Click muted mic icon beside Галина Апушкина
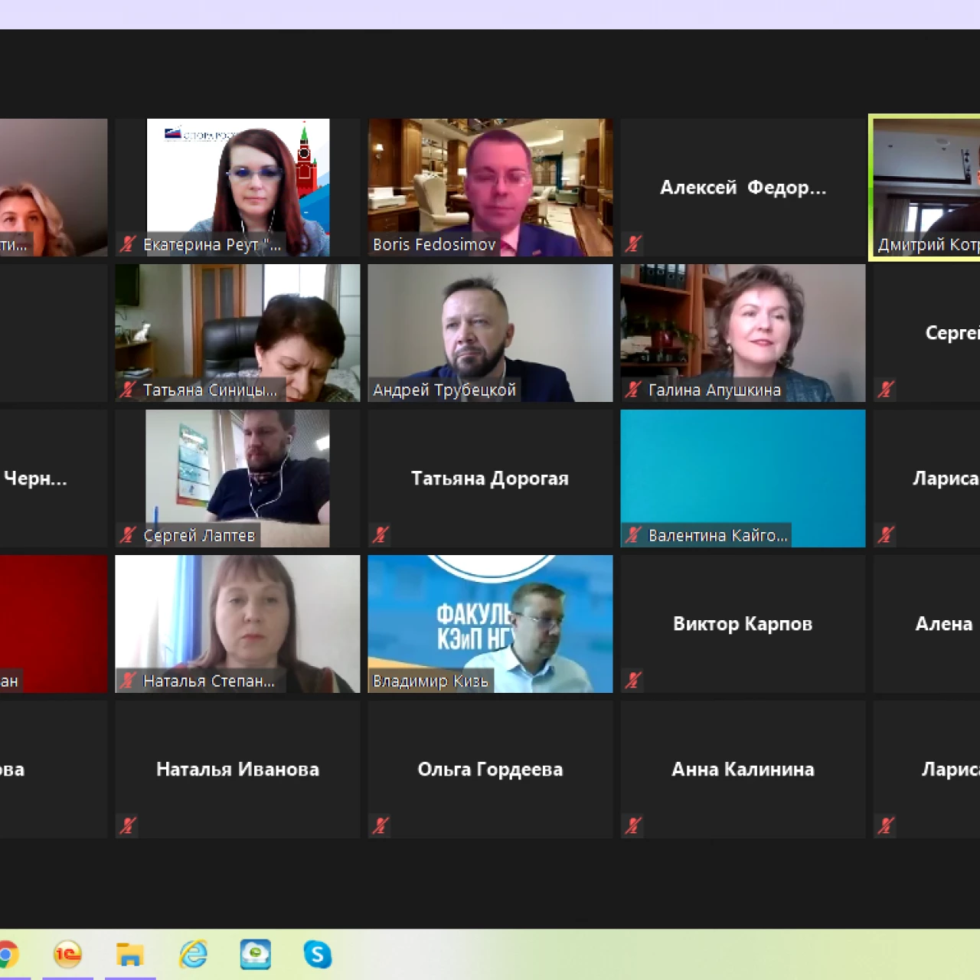 coord(633,390)
